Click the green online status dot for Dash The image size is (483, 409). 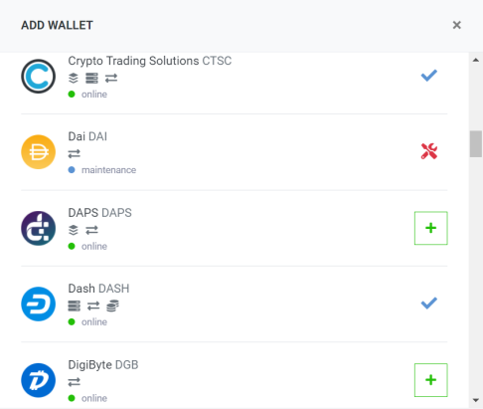tap(72, 321)
